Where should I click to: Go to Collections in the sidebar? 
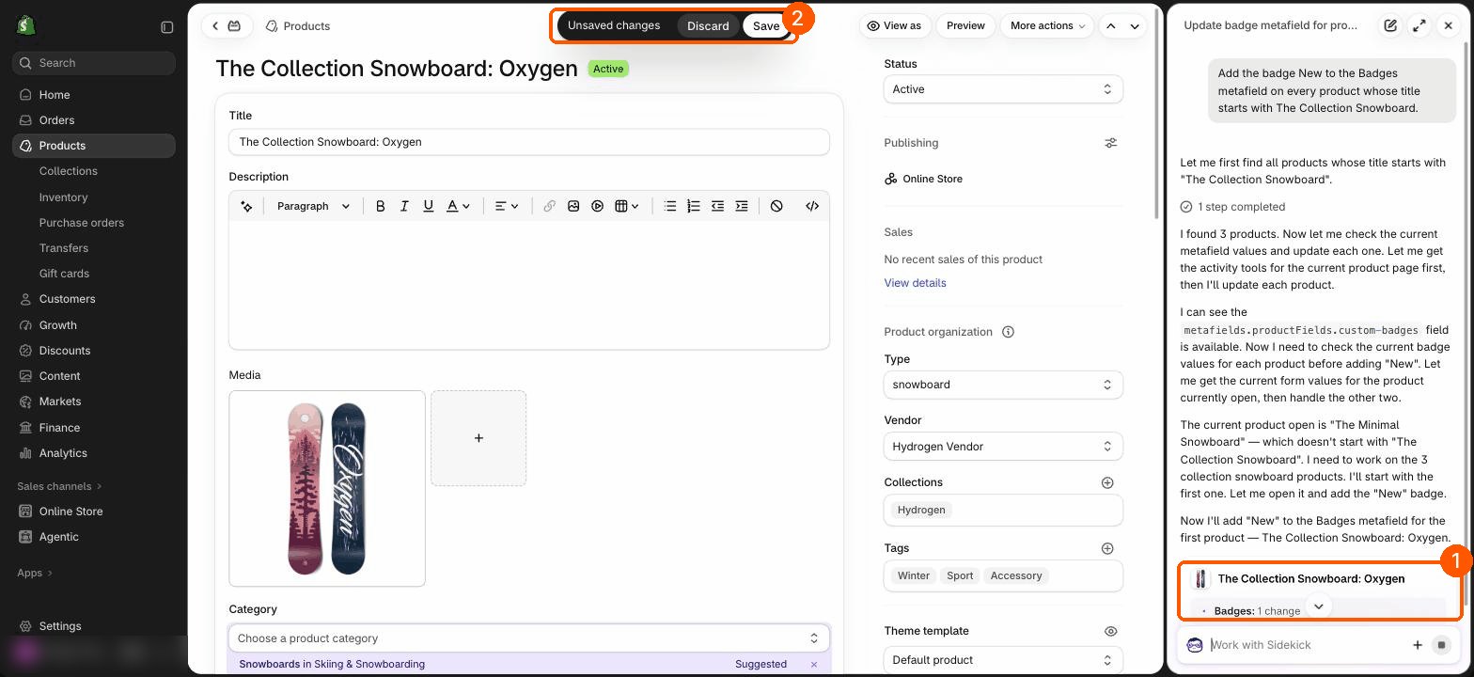point(69,171)
